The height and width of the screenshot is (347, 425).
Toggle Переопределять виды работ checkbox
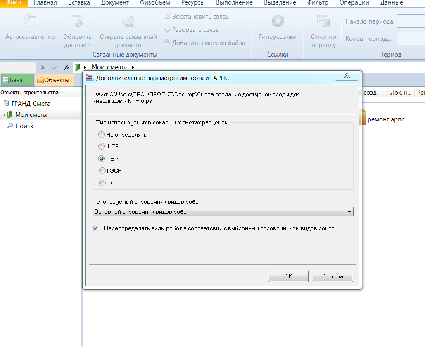pyautogui.click(x=96, y=228)
